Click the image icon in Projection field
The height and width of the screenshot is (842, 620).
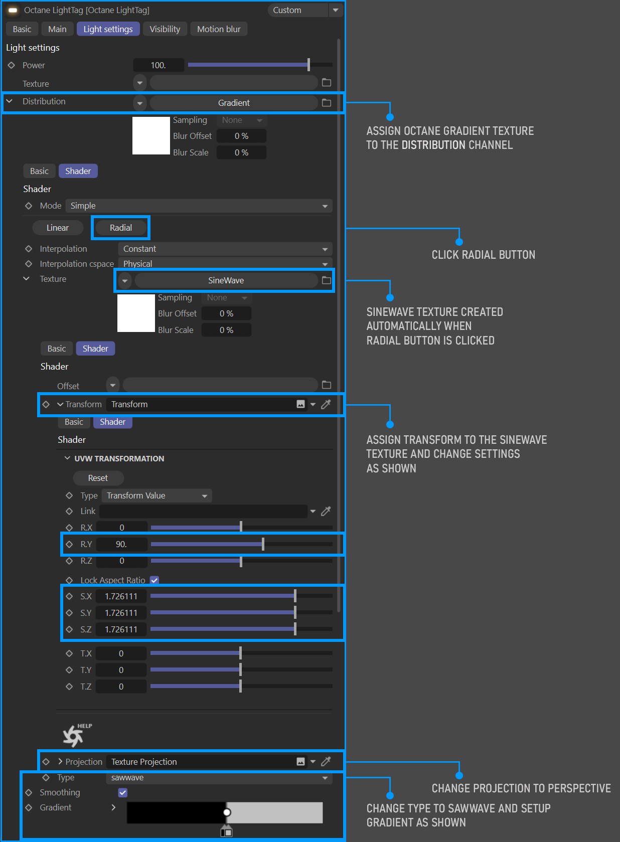pyautogui.click(x=300, y=762)
